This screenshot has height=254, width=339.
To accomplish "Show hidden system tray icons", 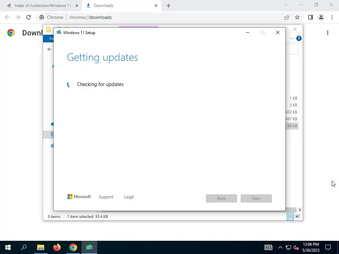I will coord(280,247).
